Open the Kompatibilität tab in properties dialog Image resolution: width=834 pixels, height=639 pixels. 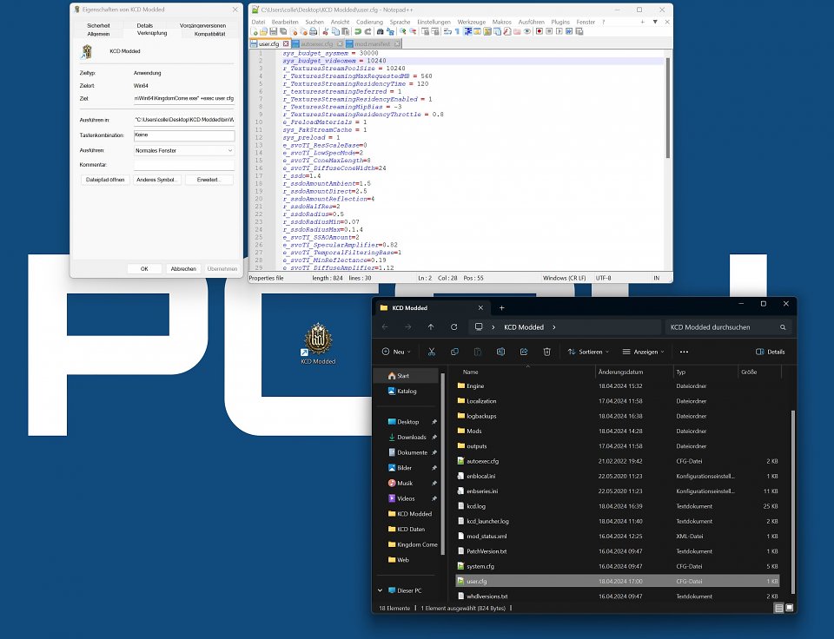pos(209,34)
